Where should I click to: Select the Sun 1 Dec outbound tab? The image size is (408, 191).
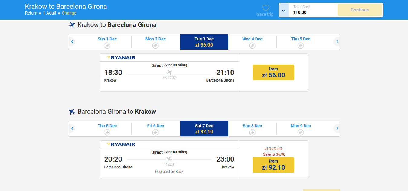(107, 42)
